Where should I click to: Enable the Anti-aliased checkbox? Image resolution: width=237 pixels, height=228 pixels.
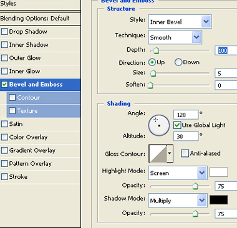pos(185,153)
